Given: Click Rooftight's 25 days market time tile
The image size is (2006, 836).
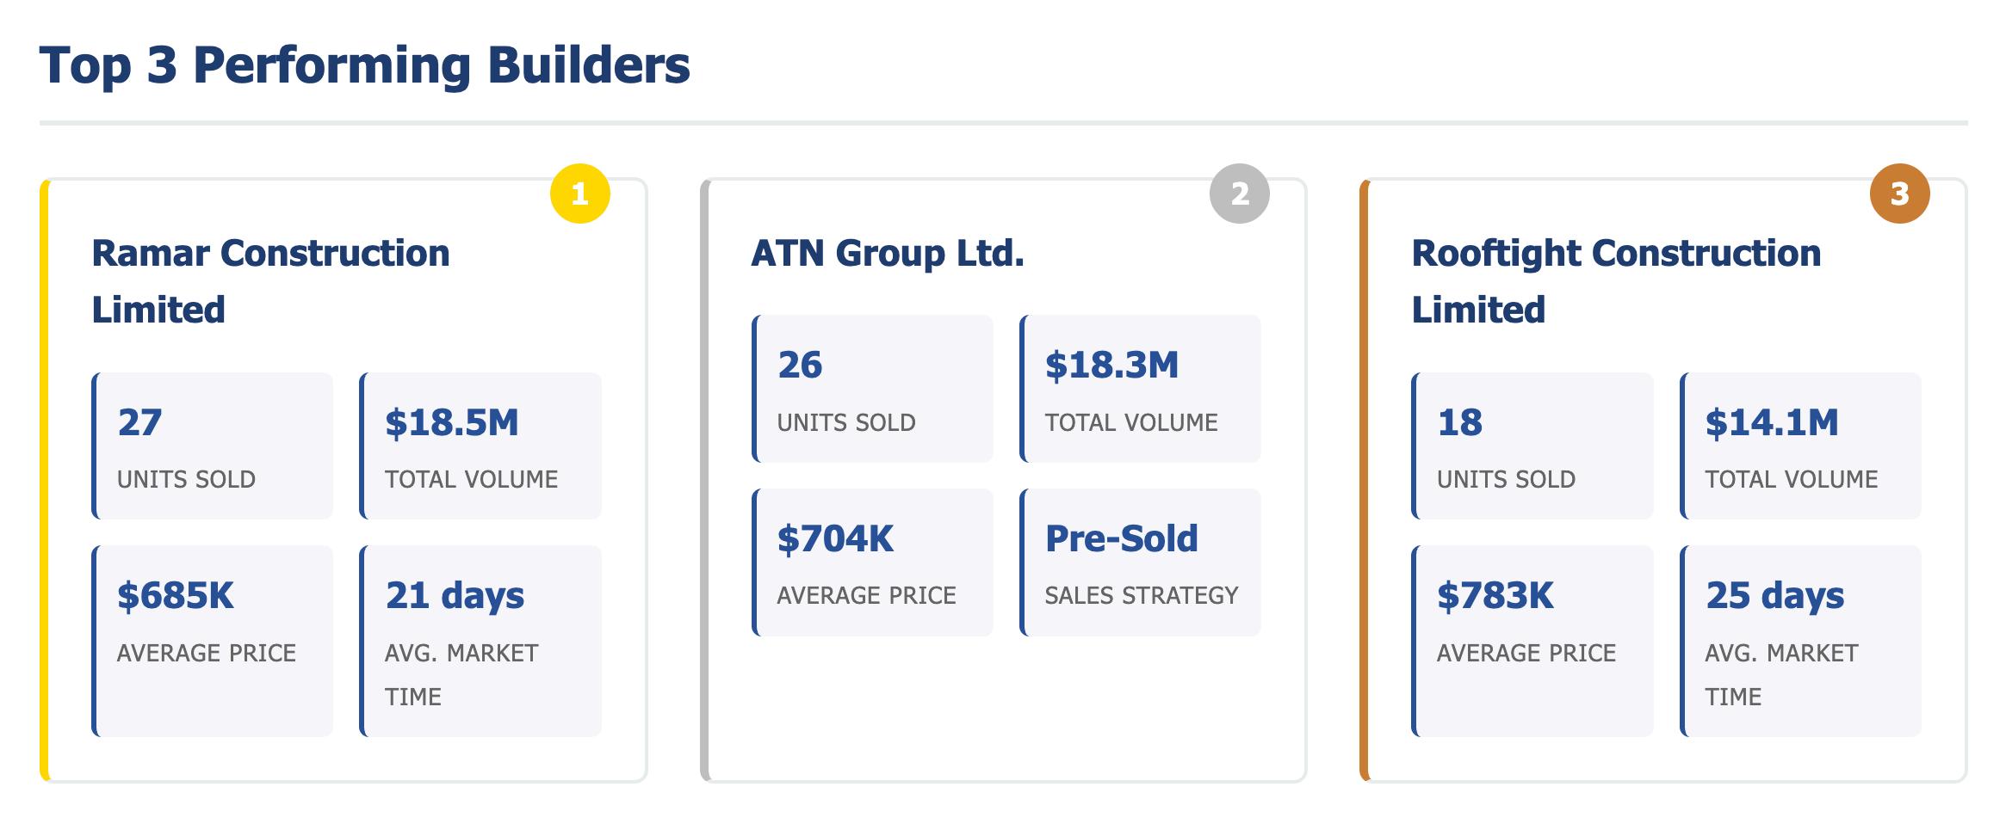Looking at the screenshot, I should 1801,641.
